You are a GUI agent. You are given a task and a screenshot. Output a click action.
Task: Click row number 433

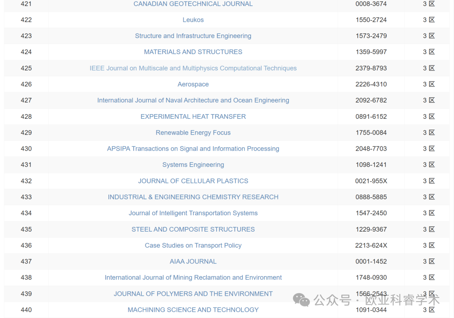(26, 197)
